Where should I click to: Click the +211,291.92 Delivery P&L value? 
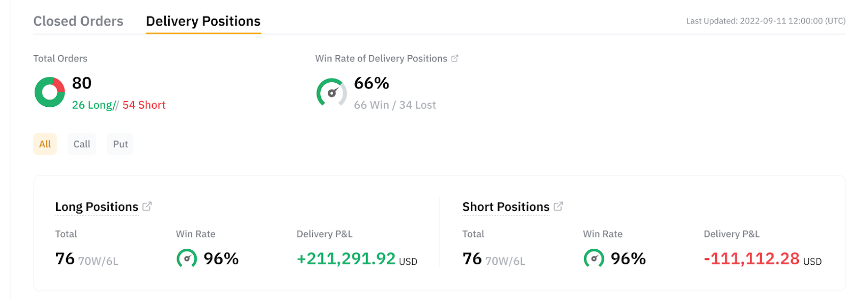tap(346, 259)
